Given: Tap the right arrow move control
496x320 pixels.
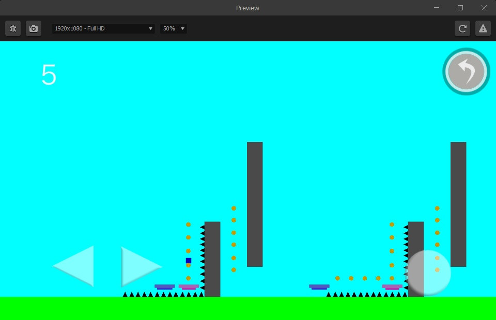Looking at the screenshot, I should (142, 267).
